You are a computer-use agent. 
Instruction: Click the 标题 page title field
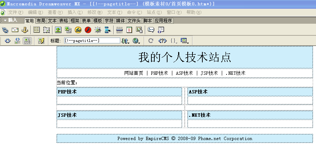click(92, 41)
